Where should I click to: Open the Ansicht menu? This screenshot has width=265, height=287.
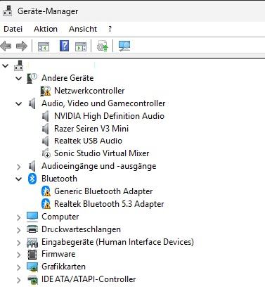click(x=83, y=29)
